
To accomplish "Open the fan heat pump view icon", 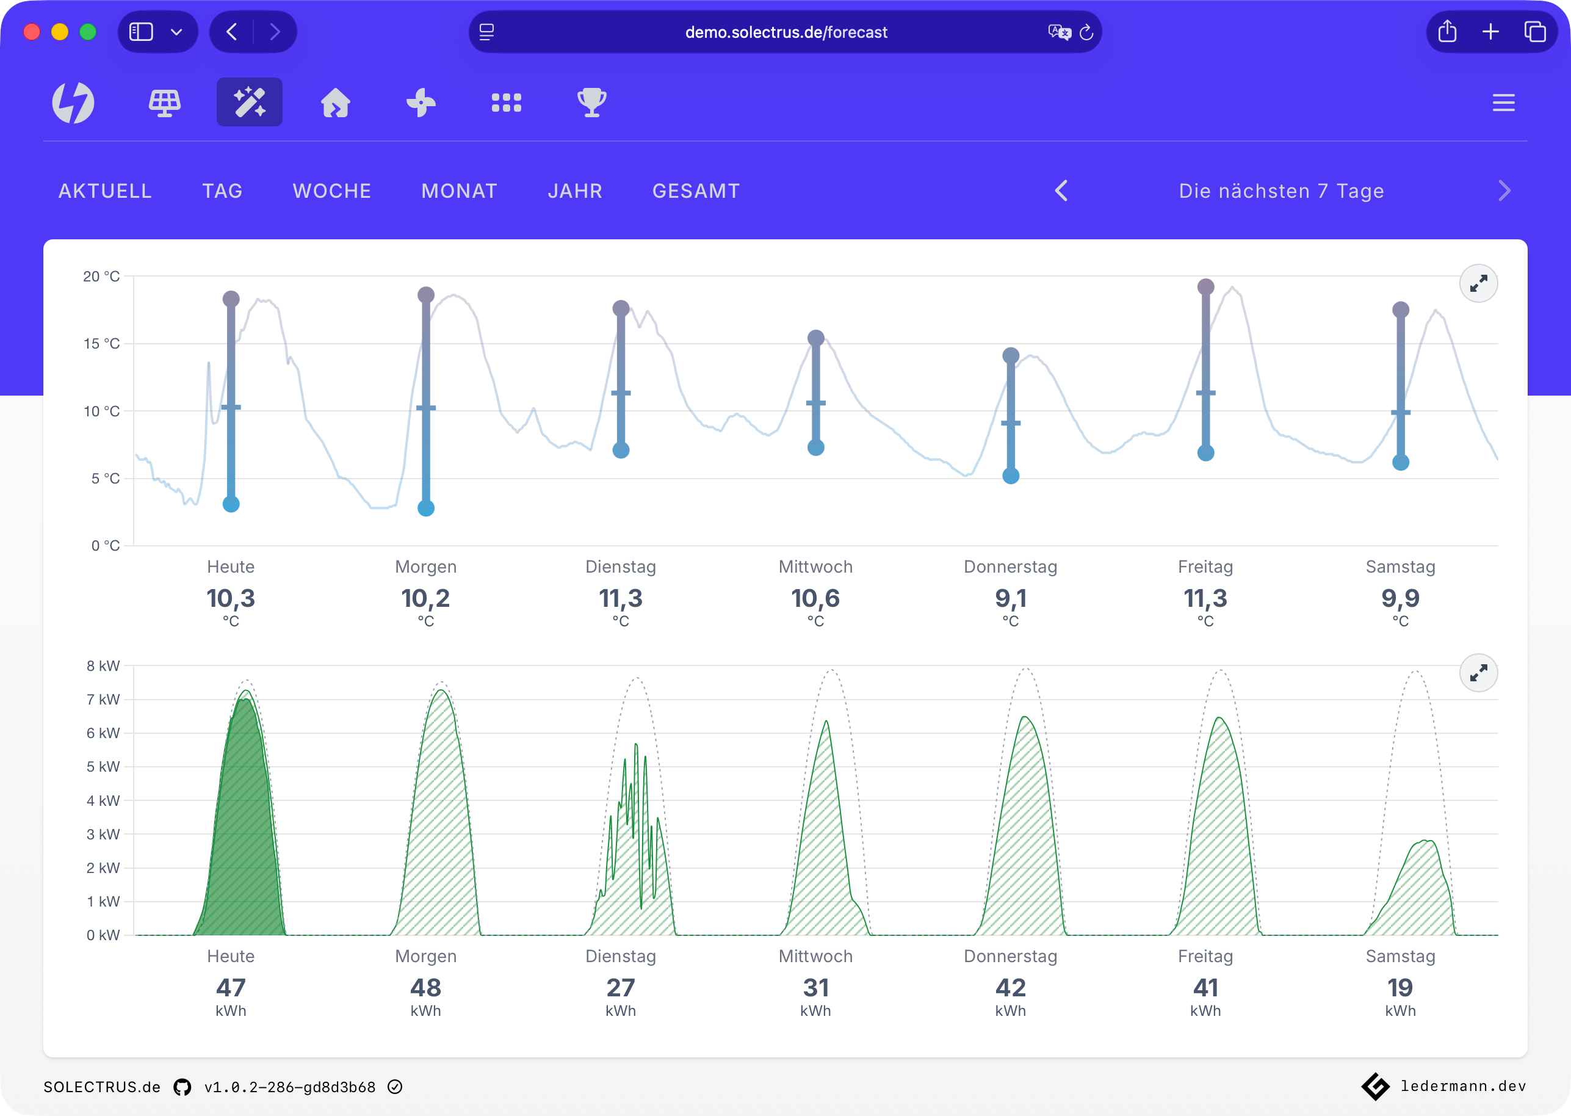I will (x=421, y=103).
